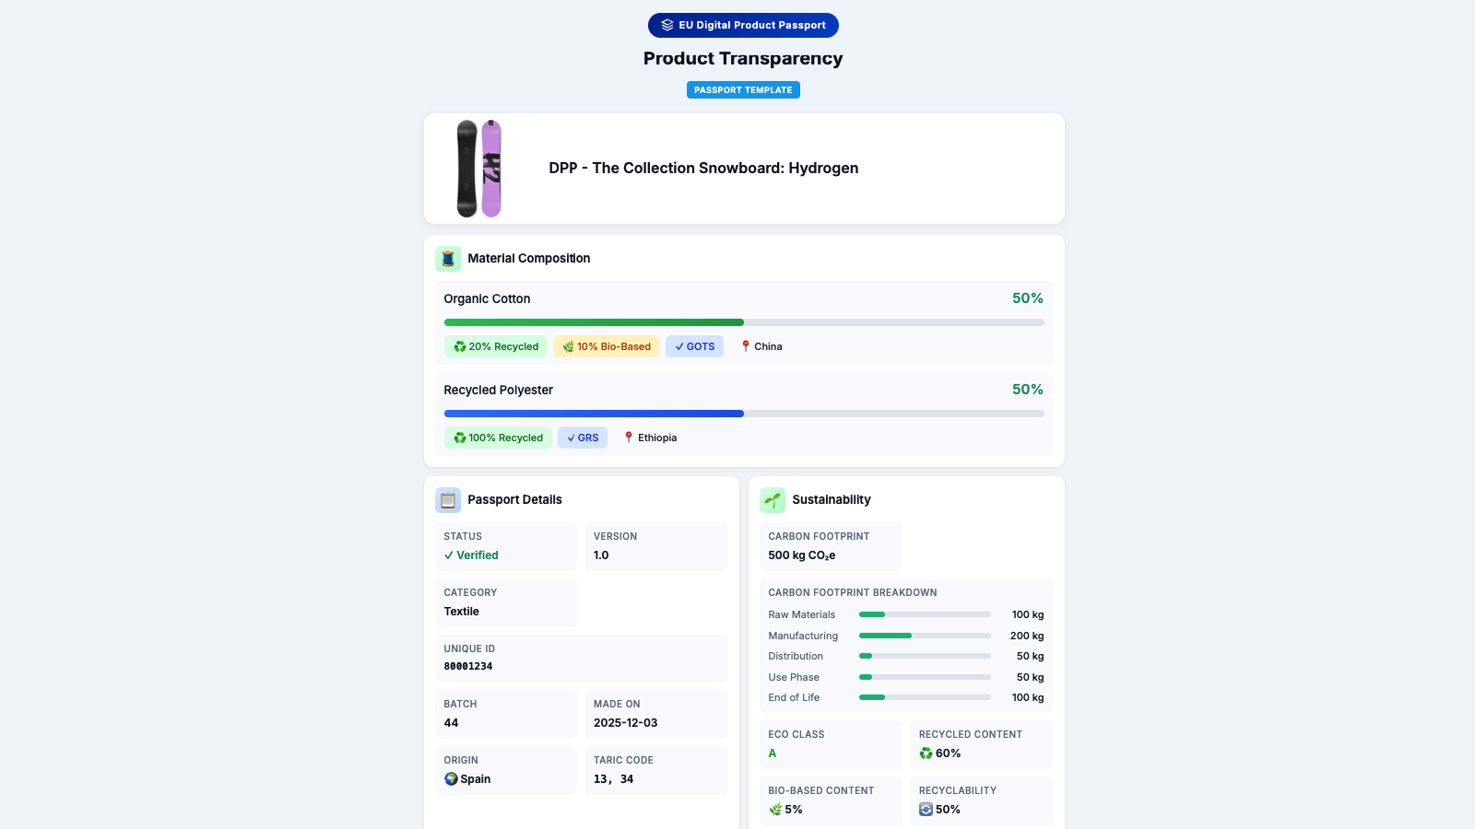Click the checkmark in the GRS badge
The image size is (1475, 829).
(572, 438)
